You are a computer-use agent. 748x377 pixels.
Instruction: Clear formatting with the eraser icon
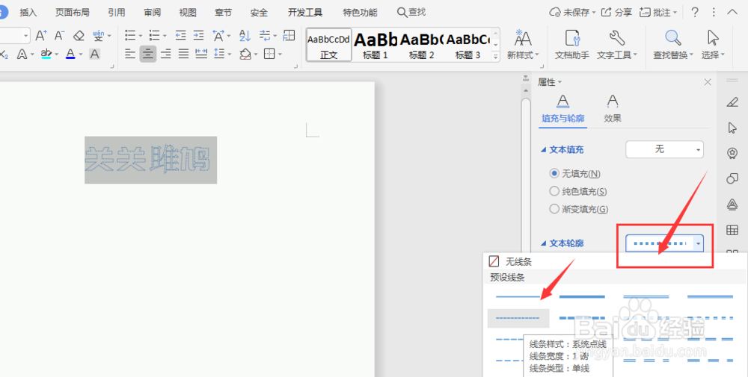79,36
